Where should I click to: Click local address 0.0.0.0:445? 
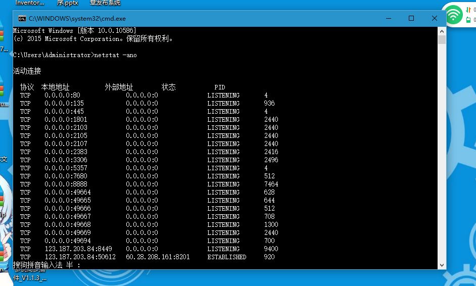tap(64, 112)
